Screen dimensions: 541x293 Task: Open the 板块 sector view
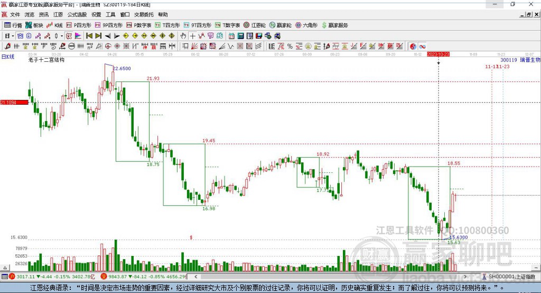[x=34, y=25]
